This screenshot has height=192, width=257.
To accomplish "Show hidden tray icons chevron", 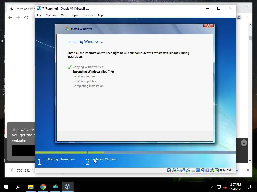I will click(x=212, y=187).
